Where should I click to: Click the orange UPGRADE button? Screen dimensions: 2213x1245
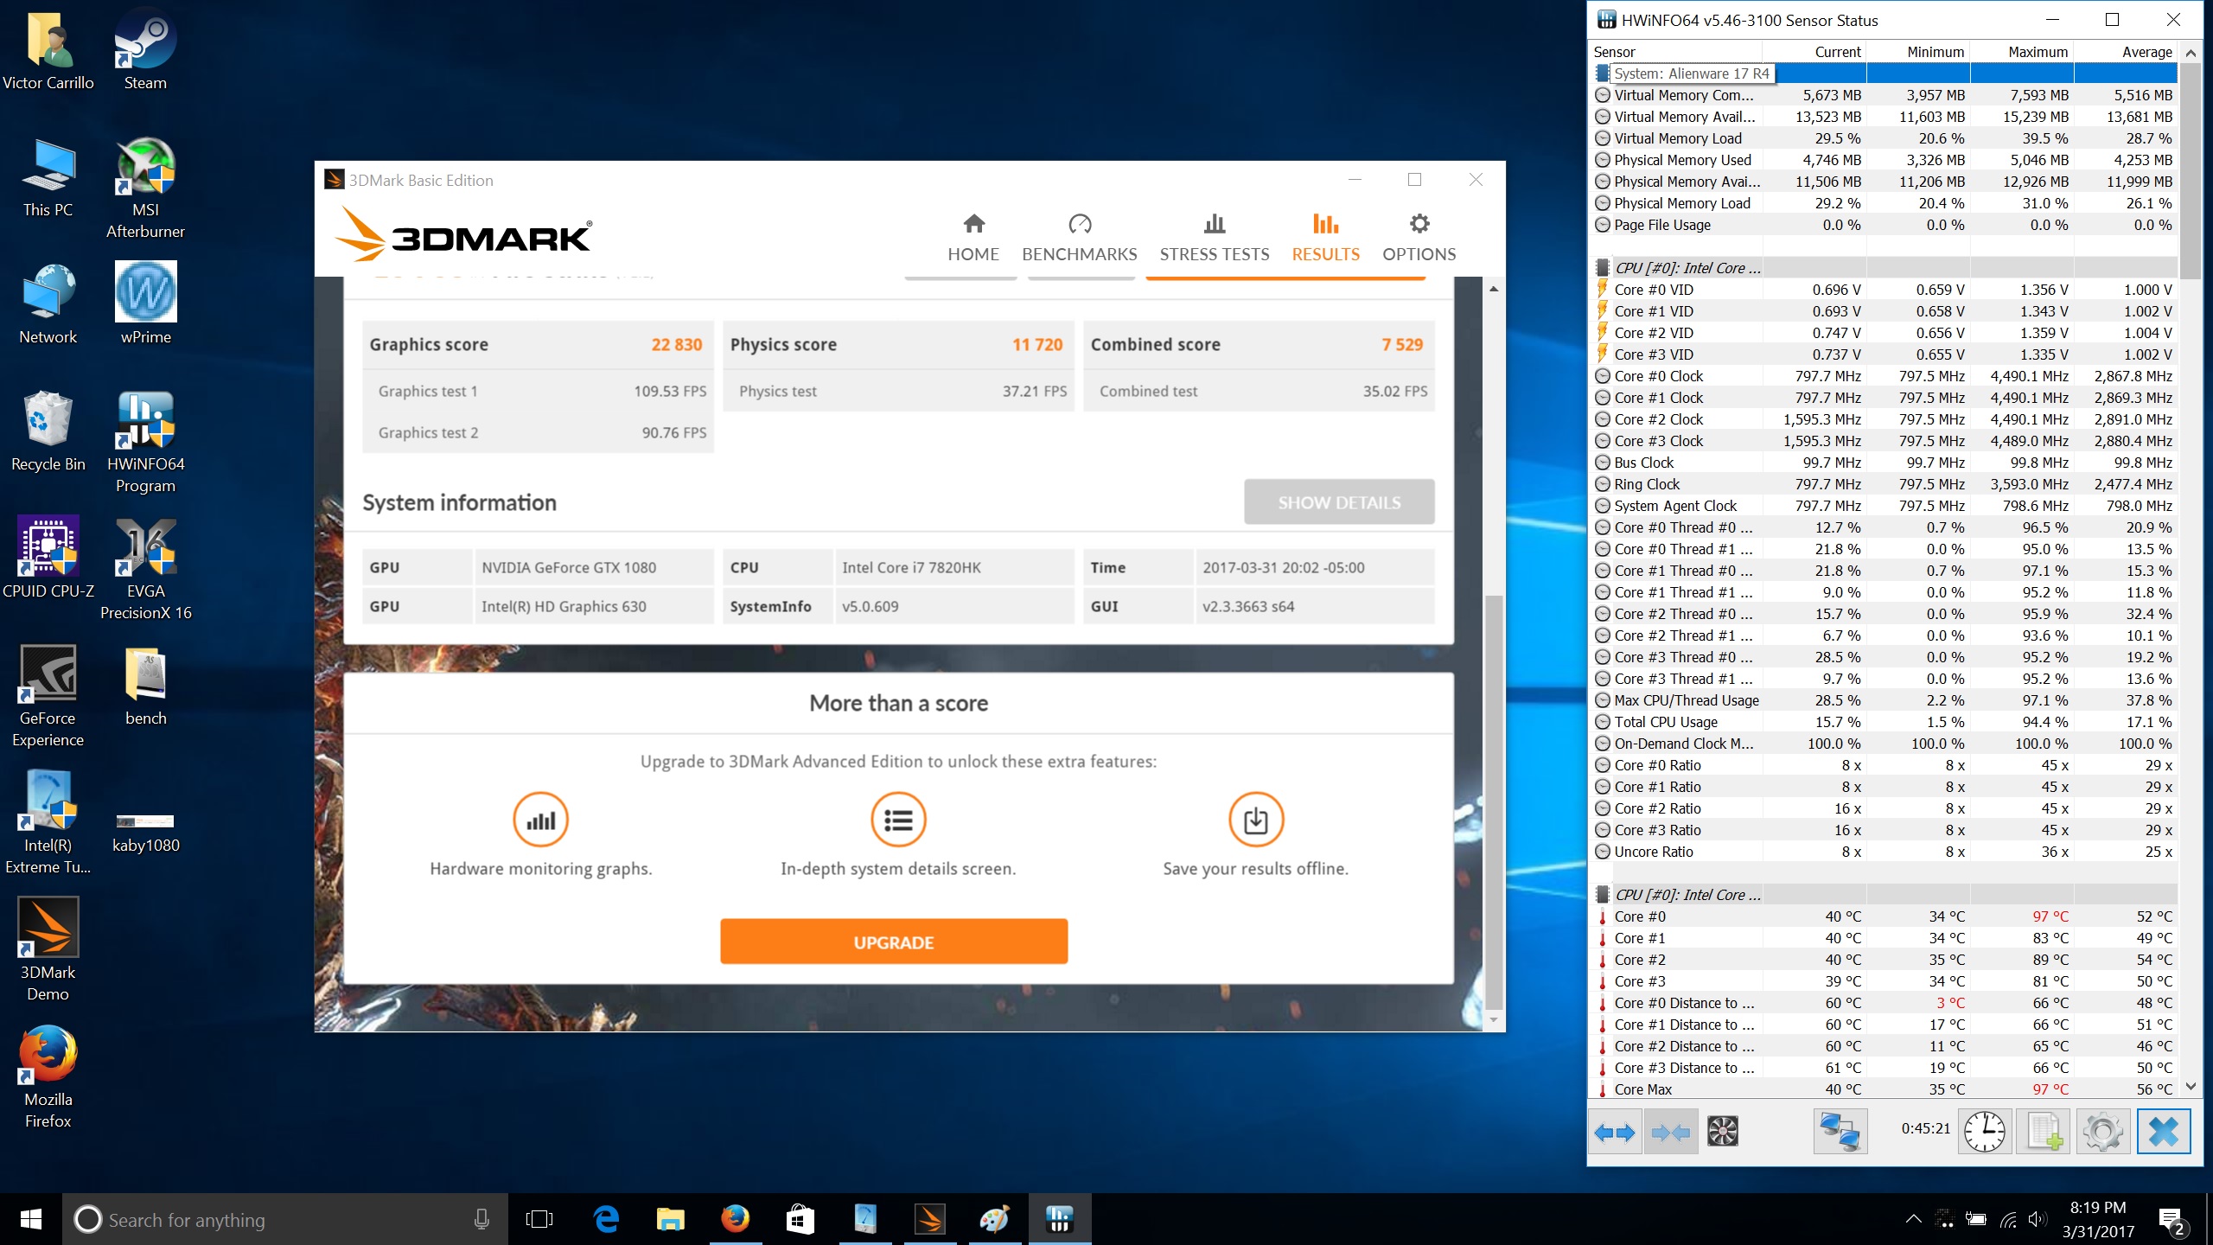click(894, 942)
